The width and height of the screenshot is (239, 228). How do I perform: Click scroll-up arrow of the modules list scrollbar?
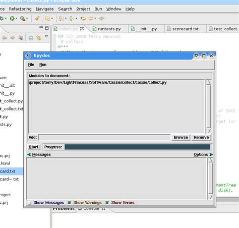point(208,82)
